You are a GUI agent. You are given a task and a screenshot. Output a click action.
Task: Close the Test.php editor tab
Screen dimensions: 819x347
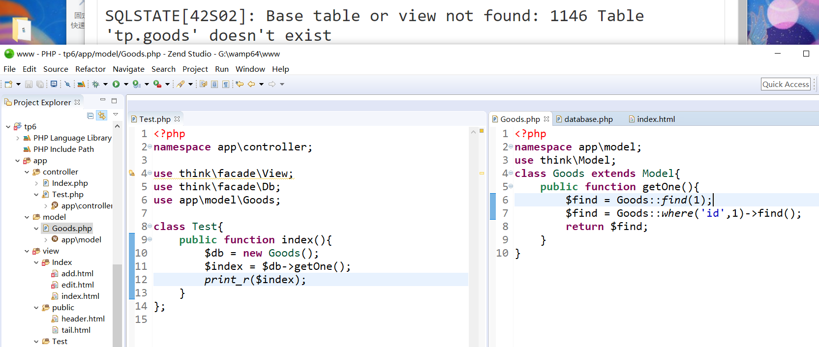(x=177, y=119)
